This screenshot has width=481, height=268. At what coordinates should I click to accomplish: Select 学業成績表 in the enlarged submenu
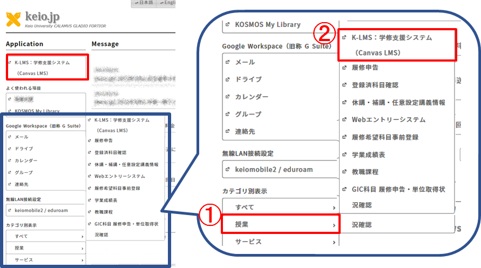369,155
